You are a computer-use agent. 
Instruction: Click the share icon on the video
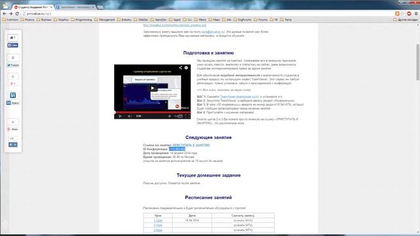point(180,68)
